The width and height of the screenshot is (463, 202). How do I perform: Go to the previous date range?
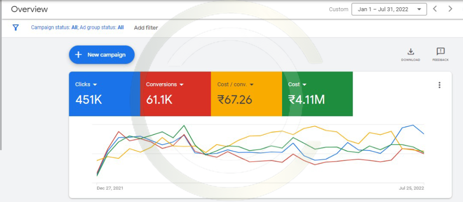(x=435, y=9)
